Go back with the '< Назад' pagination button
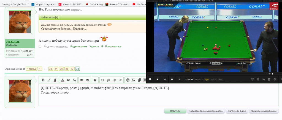Viewport: 282px width, 120px height. tap(31, 69)
